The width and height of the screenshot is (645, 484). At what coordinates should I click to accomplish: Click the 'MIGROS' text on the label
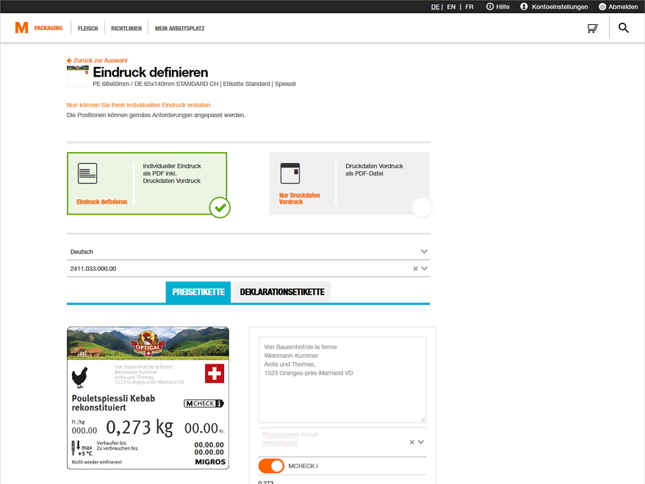(210, 462)
